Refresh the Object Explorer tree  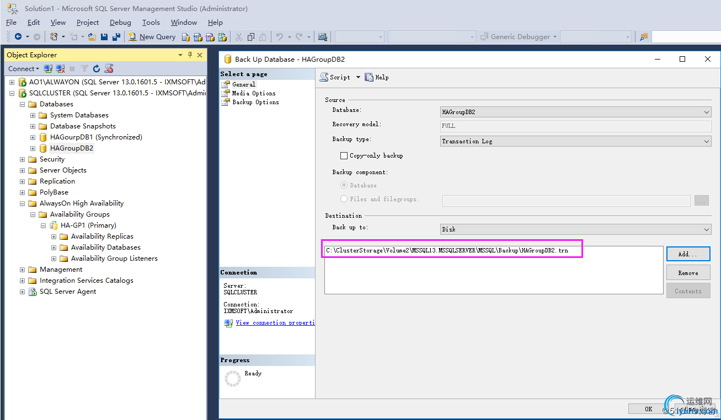97,69
